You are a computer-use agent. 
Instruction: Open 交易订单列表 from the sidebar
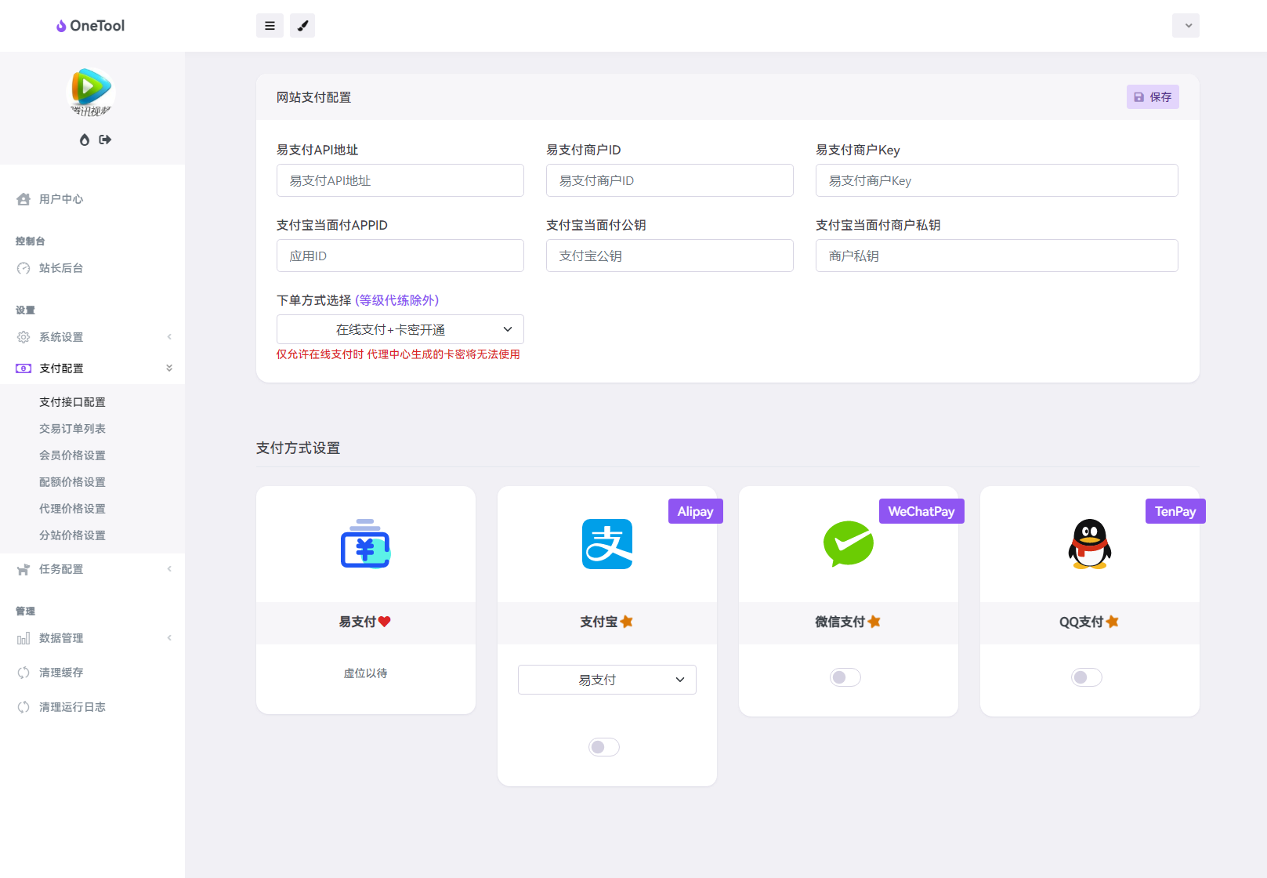pos(72,428)
